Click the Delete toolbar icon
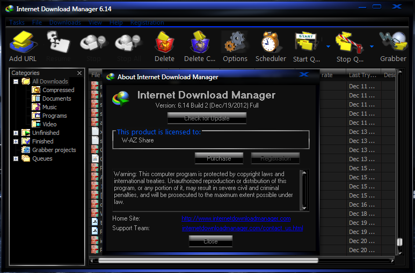 tap(164, 42)
